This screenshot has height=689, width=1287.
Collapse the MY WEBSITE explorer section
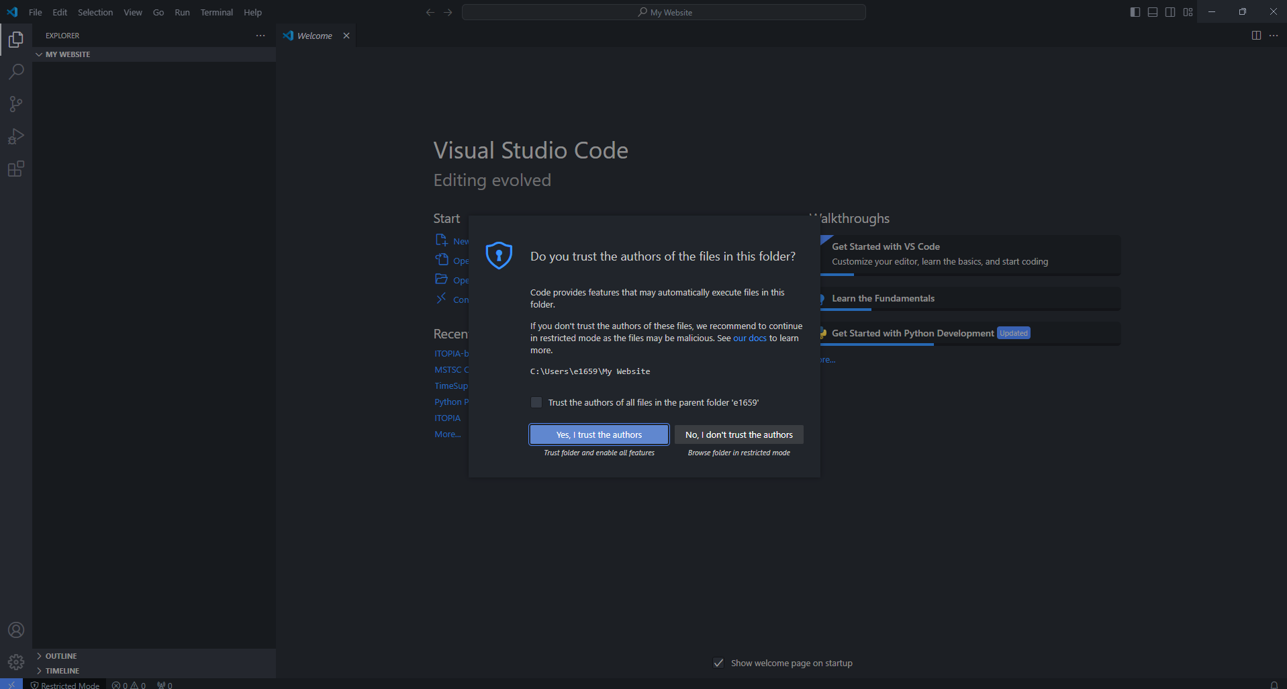coord(154,54)
